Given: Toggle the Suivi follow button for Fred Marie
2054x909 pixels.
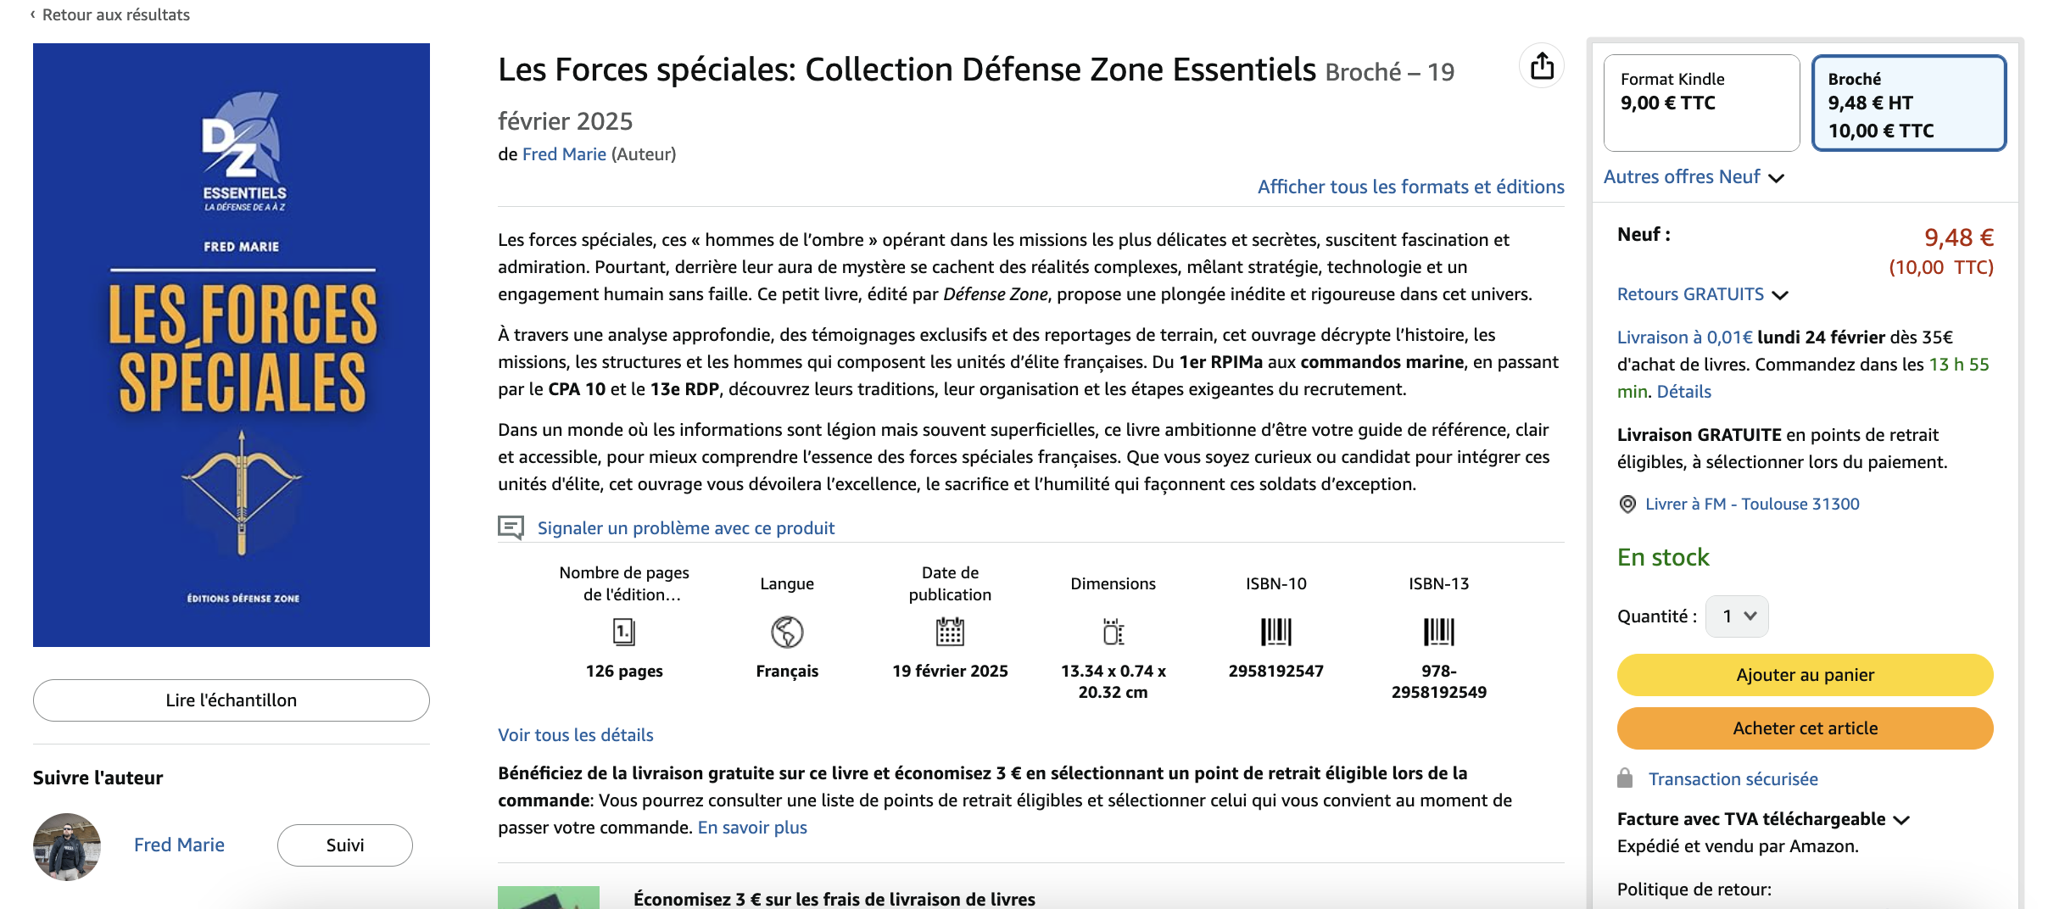Looking at the screenshot, I should [x=344, y=845].
